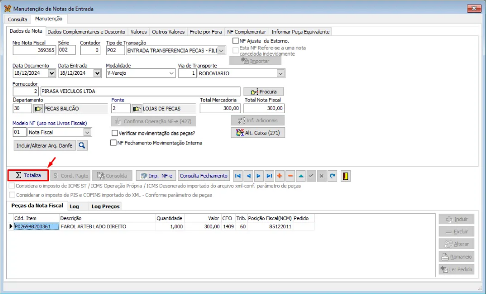Click the Importar button
486x294 pixels.
point(256,61)
